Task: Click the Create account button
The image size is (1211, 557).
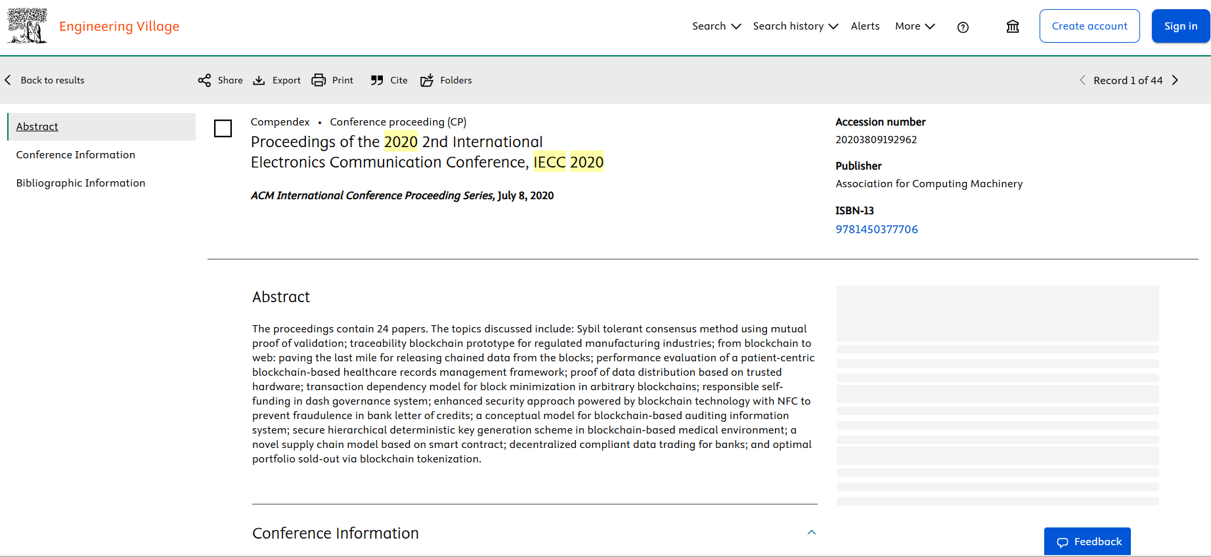Action: click(x=1089, y=26)
